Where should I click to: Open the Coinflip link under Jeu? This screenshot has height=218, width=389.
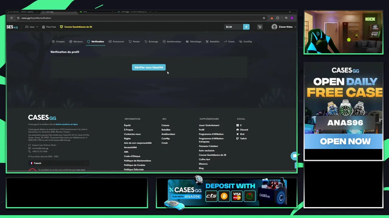click(166, 139)
